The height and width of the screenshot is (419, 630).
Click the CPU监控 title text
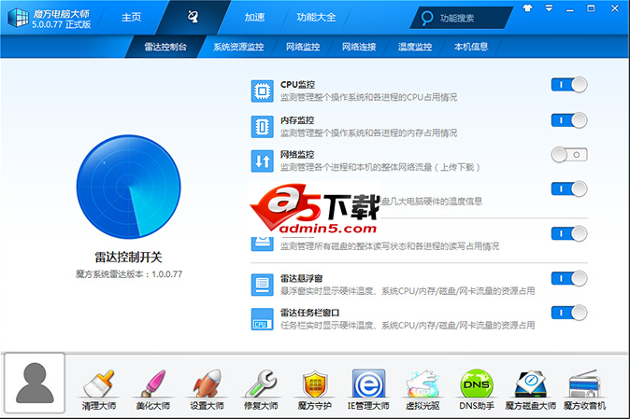coord(298,85)
